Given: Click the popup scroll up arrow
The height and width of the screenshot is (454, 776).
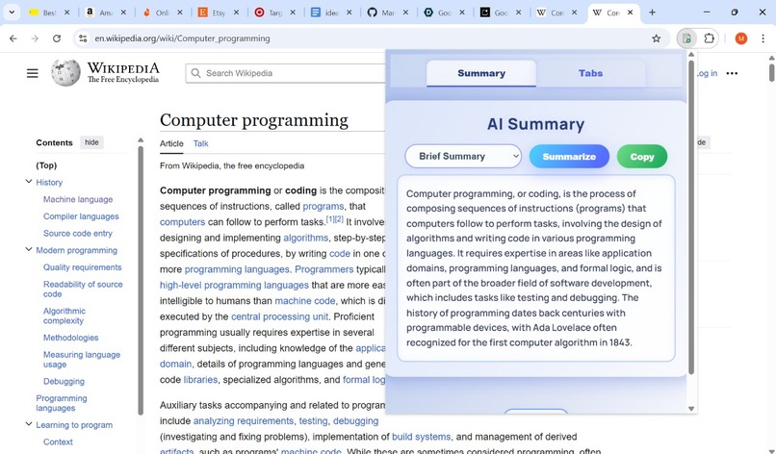Looking at the screenshot, I should click(x=691, y=55).
